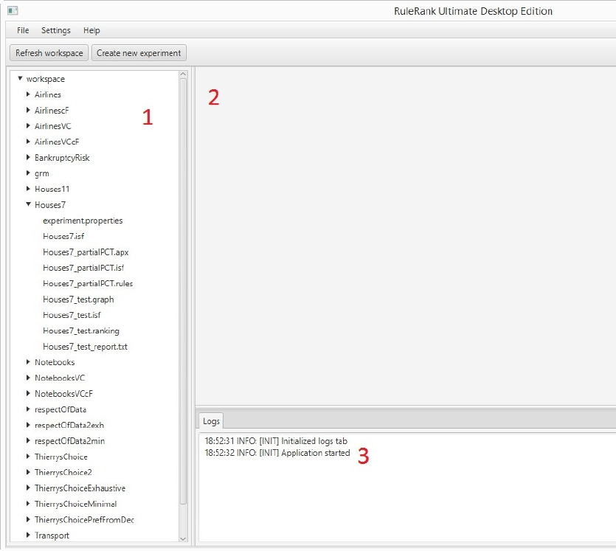Collapse the Houses7 folder
Screen dimensions: 616x551
coord(28,204)
